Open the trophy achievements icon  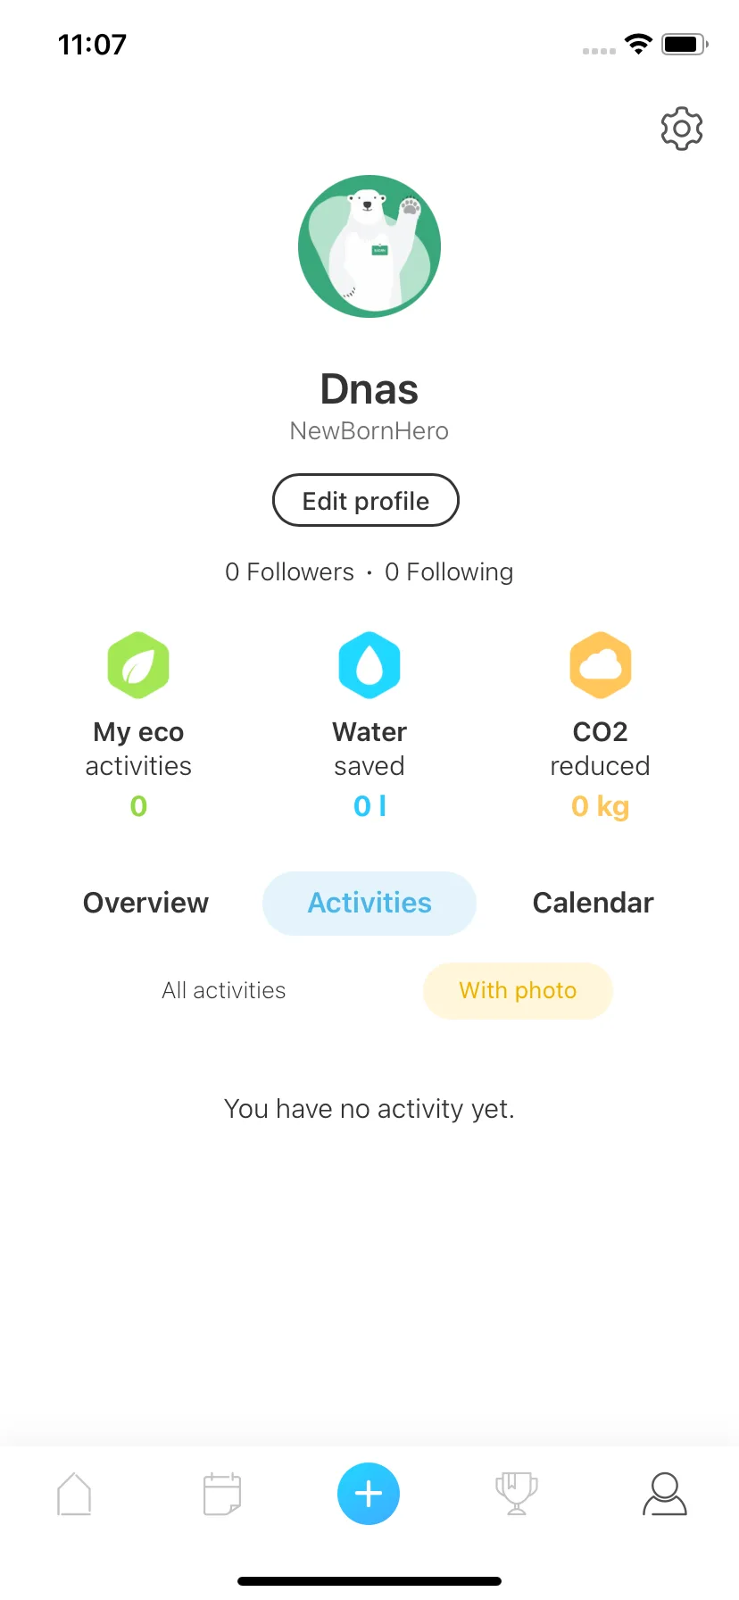(x=517, y=1494)
